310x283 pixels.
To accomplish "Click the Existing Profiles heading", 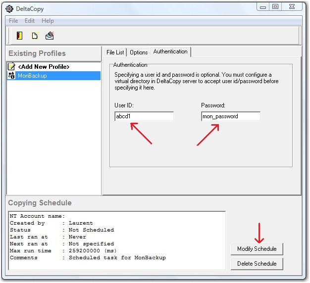I will [37, 53].
